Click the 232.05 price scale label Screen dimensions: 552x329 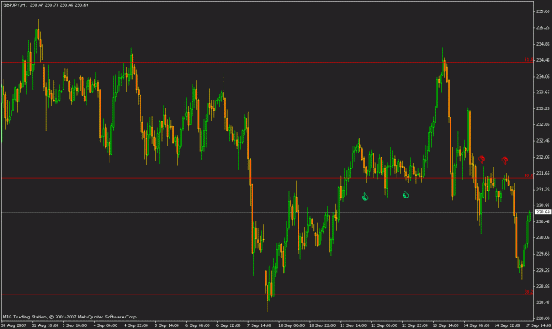pyautogui.click(x=543, y=157)
